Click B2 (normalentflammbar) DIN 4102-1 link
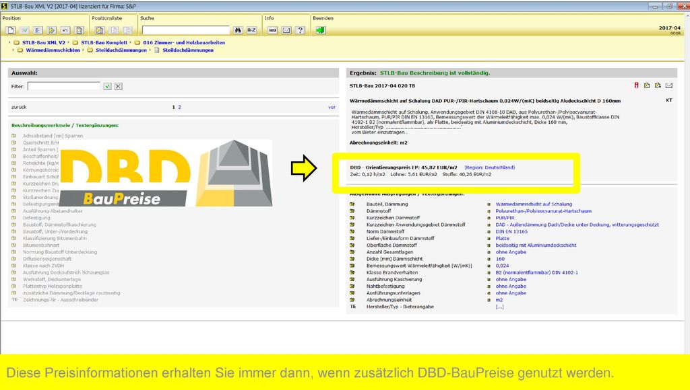The width and height of the screenshot is (690, 390). [x=537, y=273]
